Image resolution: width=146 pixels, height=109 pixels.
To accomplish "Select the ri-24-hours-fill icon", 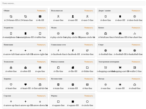I will click(x=11, y=16).
